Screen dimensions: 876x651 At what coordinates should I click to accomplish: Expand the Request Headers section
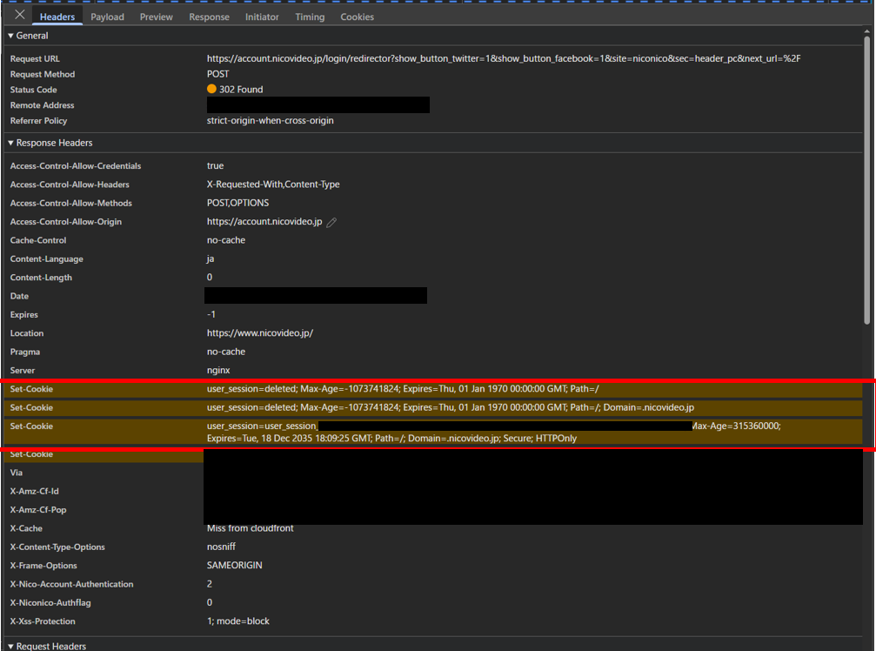pos(11,646)
